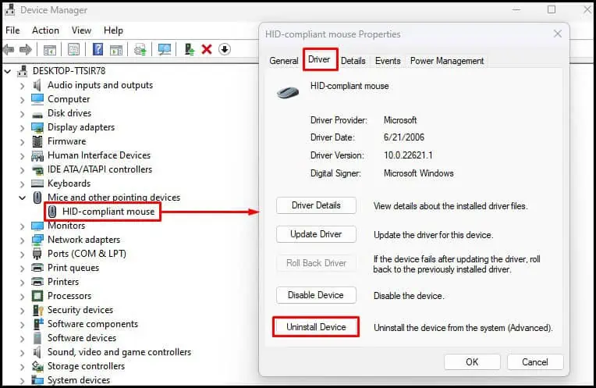Image resolution: width=596 pixels, height=388 pixels.
Task: Click the Update device driver toolbar icon
Action: click(140, 49)
